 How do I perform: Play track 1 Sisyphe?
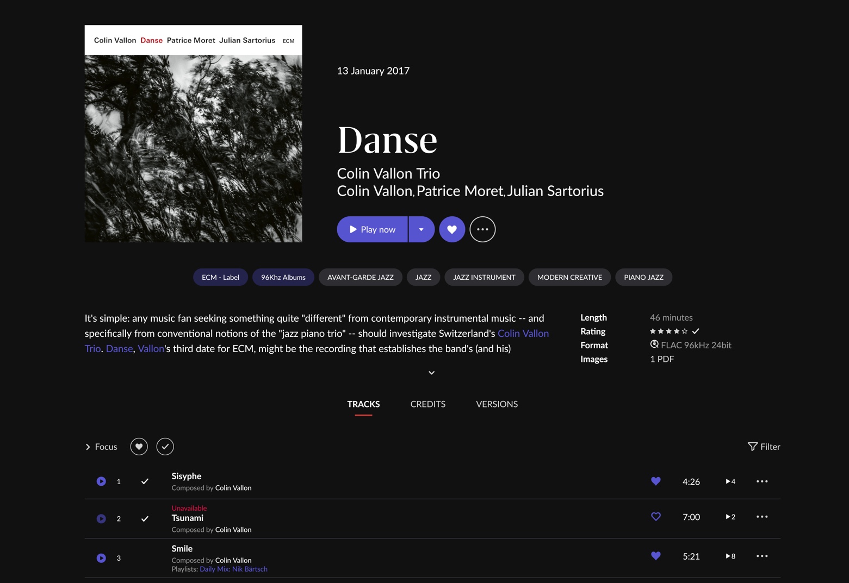click(x=101, y=481)
